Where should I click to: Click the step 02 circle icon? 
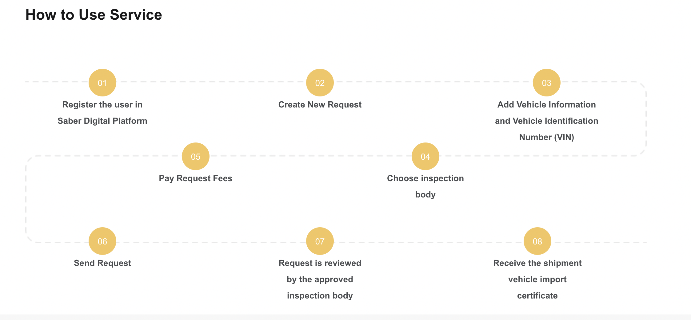[320, 83]
